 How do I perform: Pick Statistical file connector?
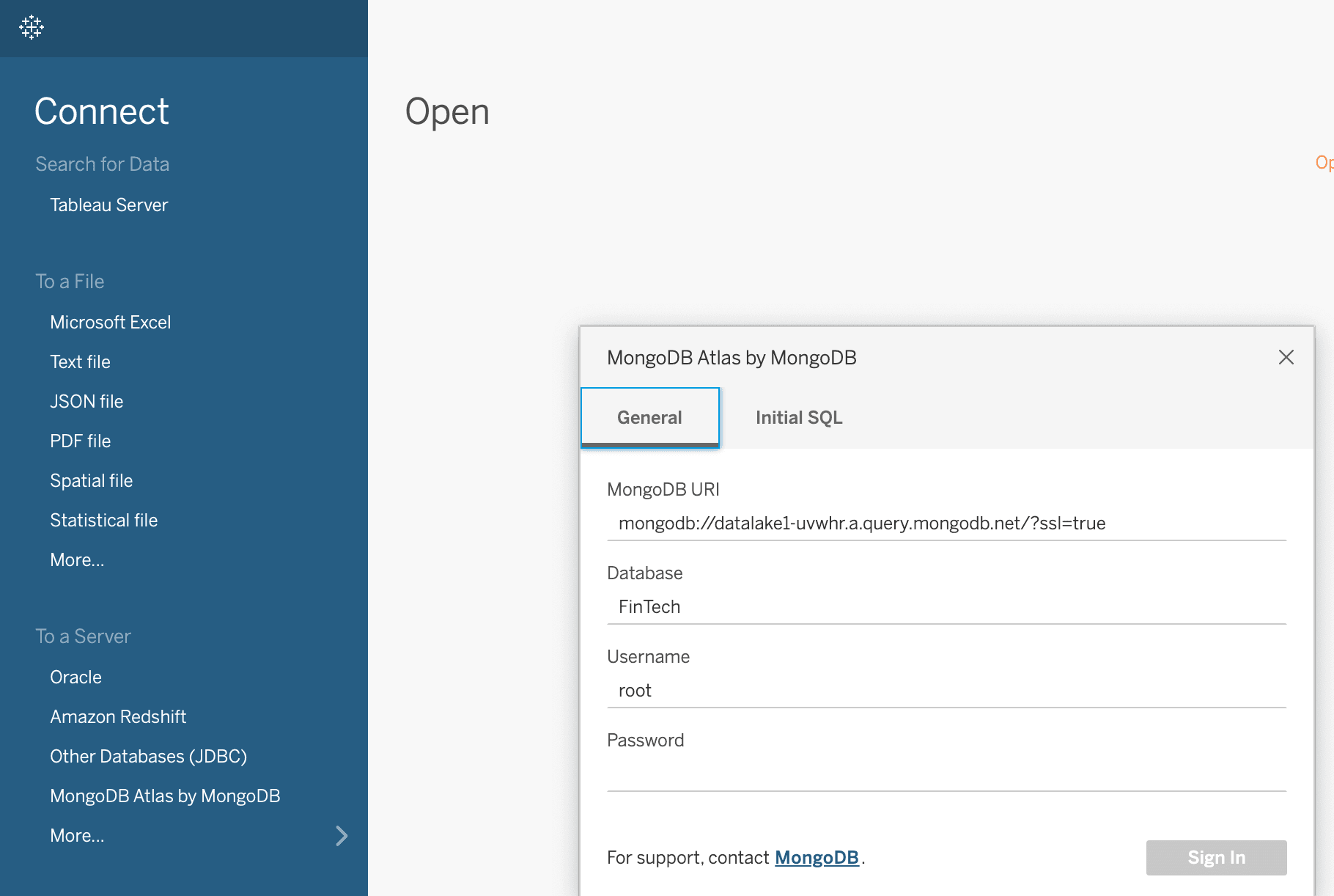tap(103, 520)
